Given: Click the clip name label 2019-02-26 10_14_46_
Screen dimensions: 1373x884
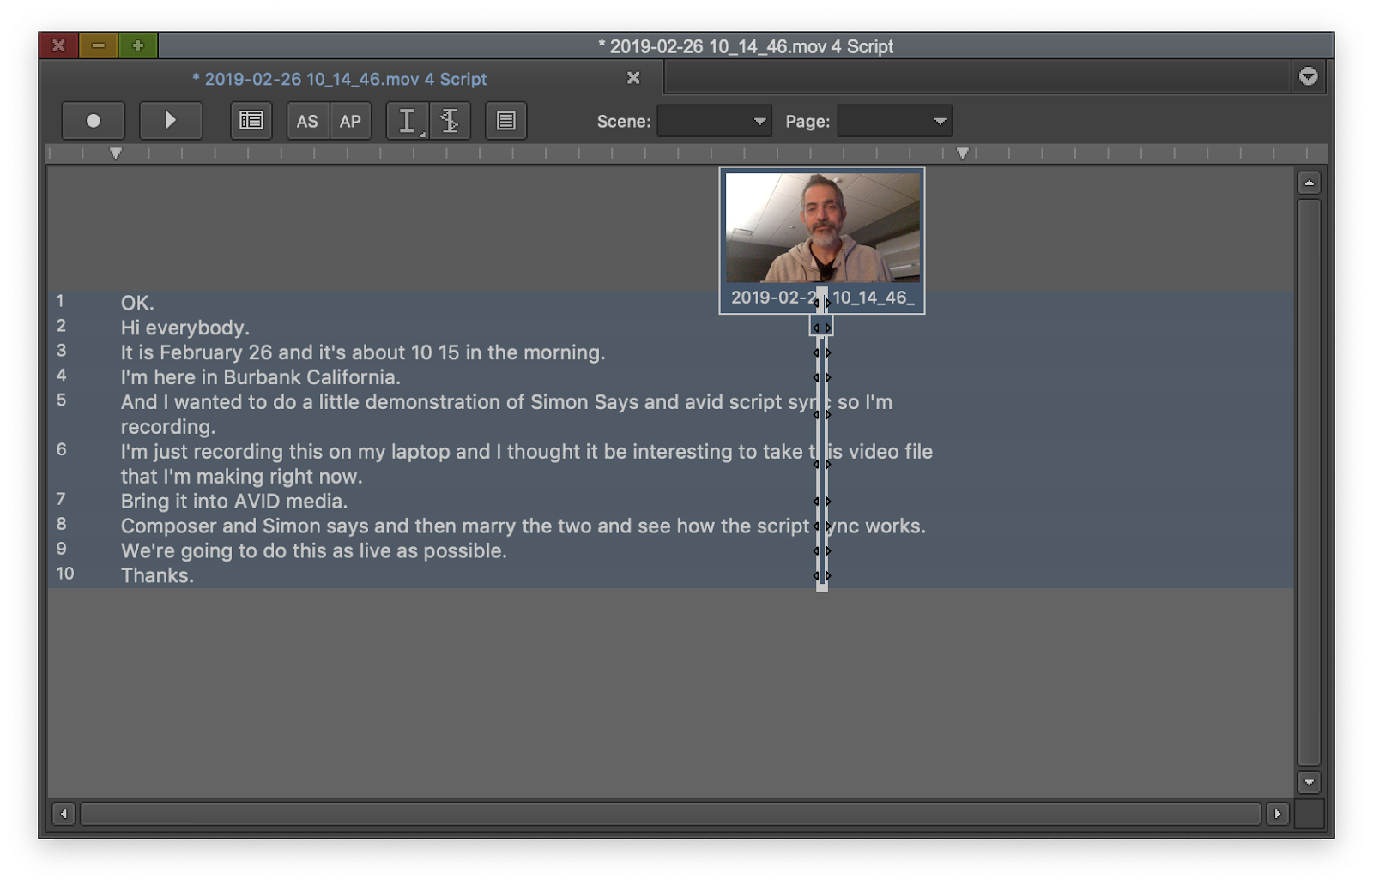Looking at the screenshot, I should tap(822, 298).
